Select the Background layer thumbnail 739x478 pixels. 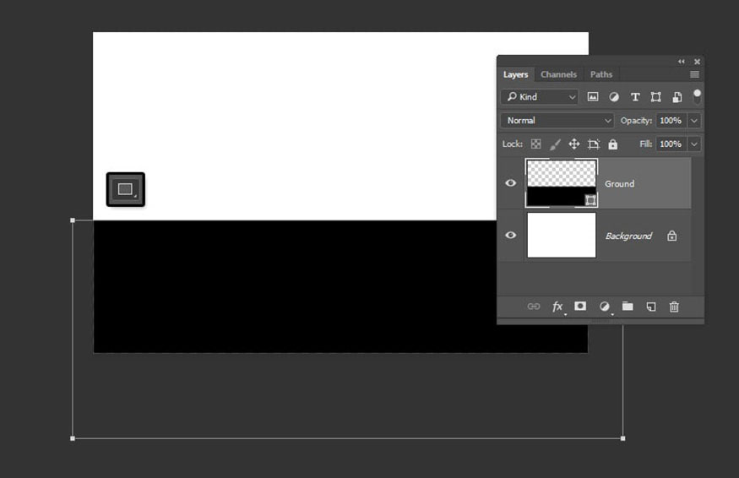(x=562, y=235)
